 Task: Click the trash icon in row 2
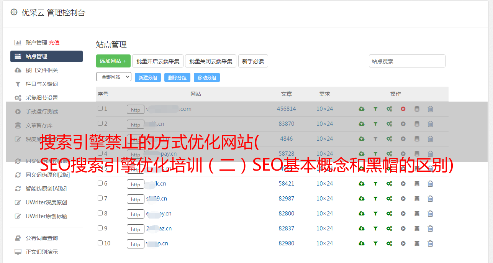[430, 124]
